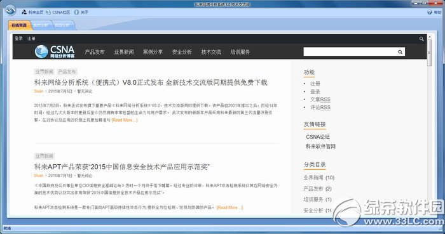Open the 产品发布 navigation menu
Image resolution: width=445 pixels, height=234 pixels.
tap(95, 52)
